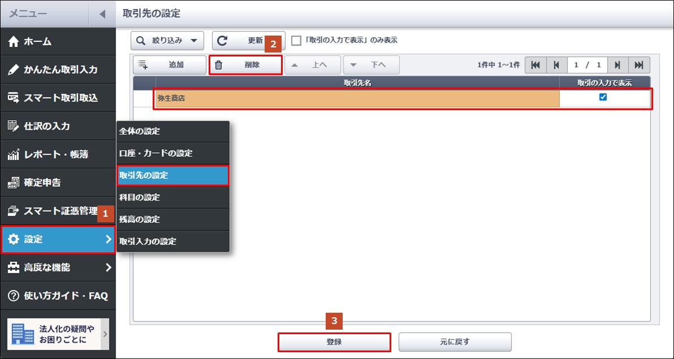Screen dimensions: 674x359
Task: Open the 絞り込み filter dropdown
Action: tap(167, 41)
